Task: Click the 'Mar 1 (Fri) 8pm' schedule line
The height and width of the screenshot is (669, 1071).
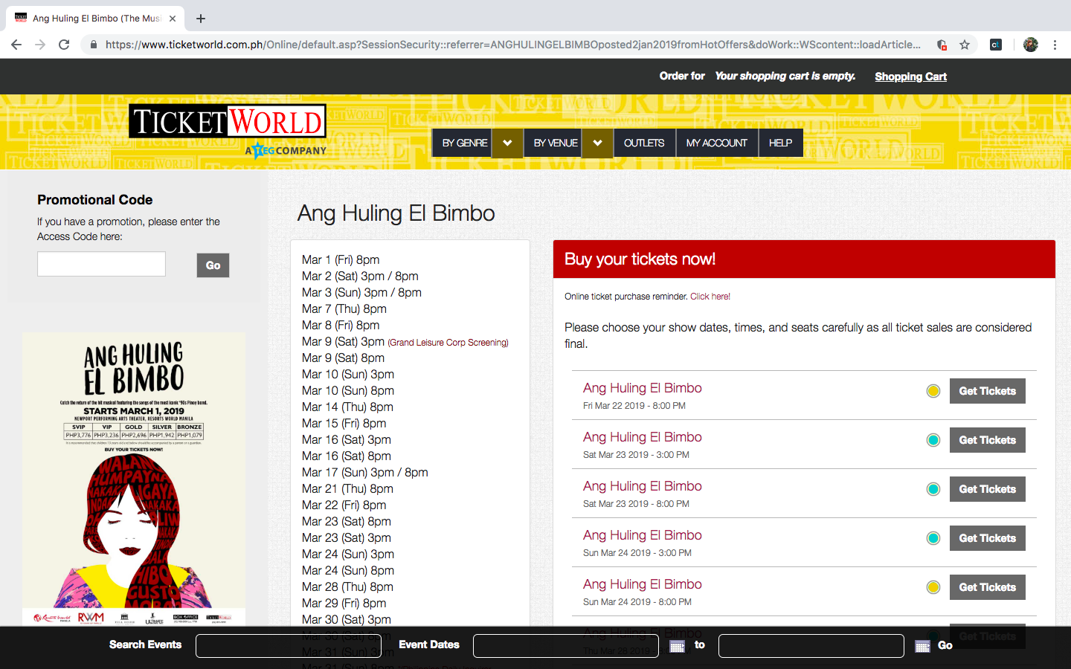Action: 341,259
